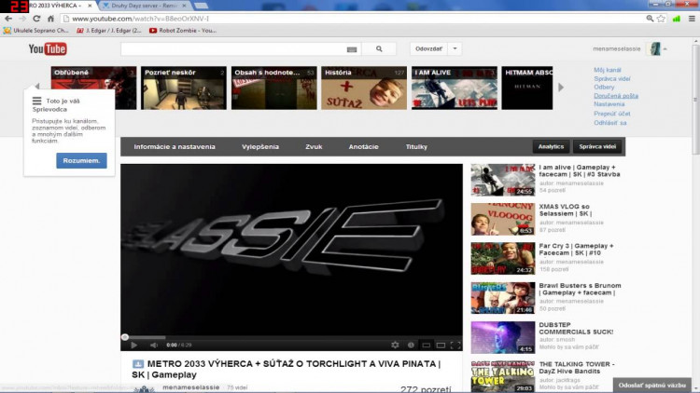Open I AM ALIVE playlist thumbnail

click(454, 88)
